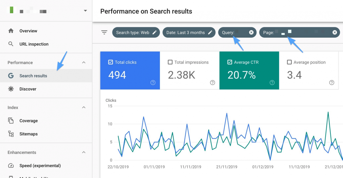343x178 pixels.
Task: Click the Coverage pages icon
Action: pos(11,121)
